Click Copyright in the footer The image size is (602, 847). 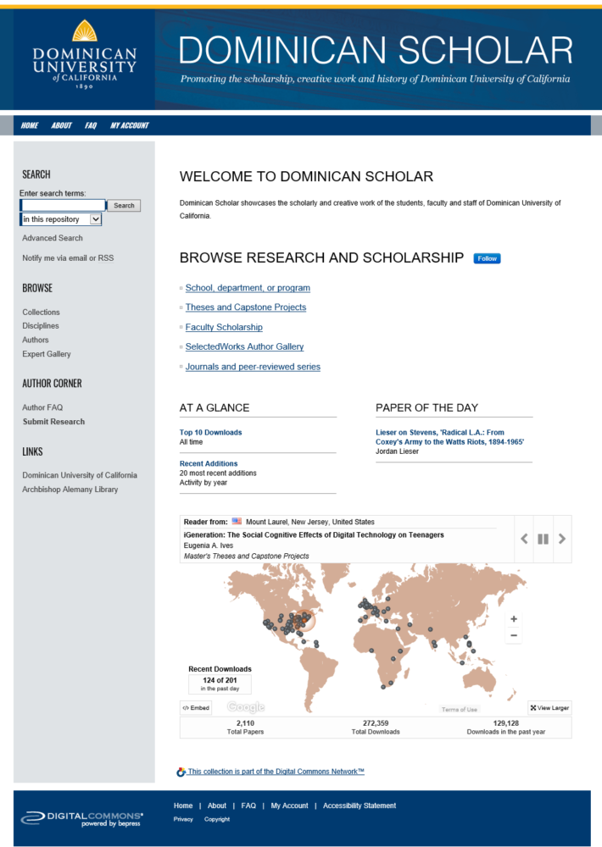pos(217,819)
